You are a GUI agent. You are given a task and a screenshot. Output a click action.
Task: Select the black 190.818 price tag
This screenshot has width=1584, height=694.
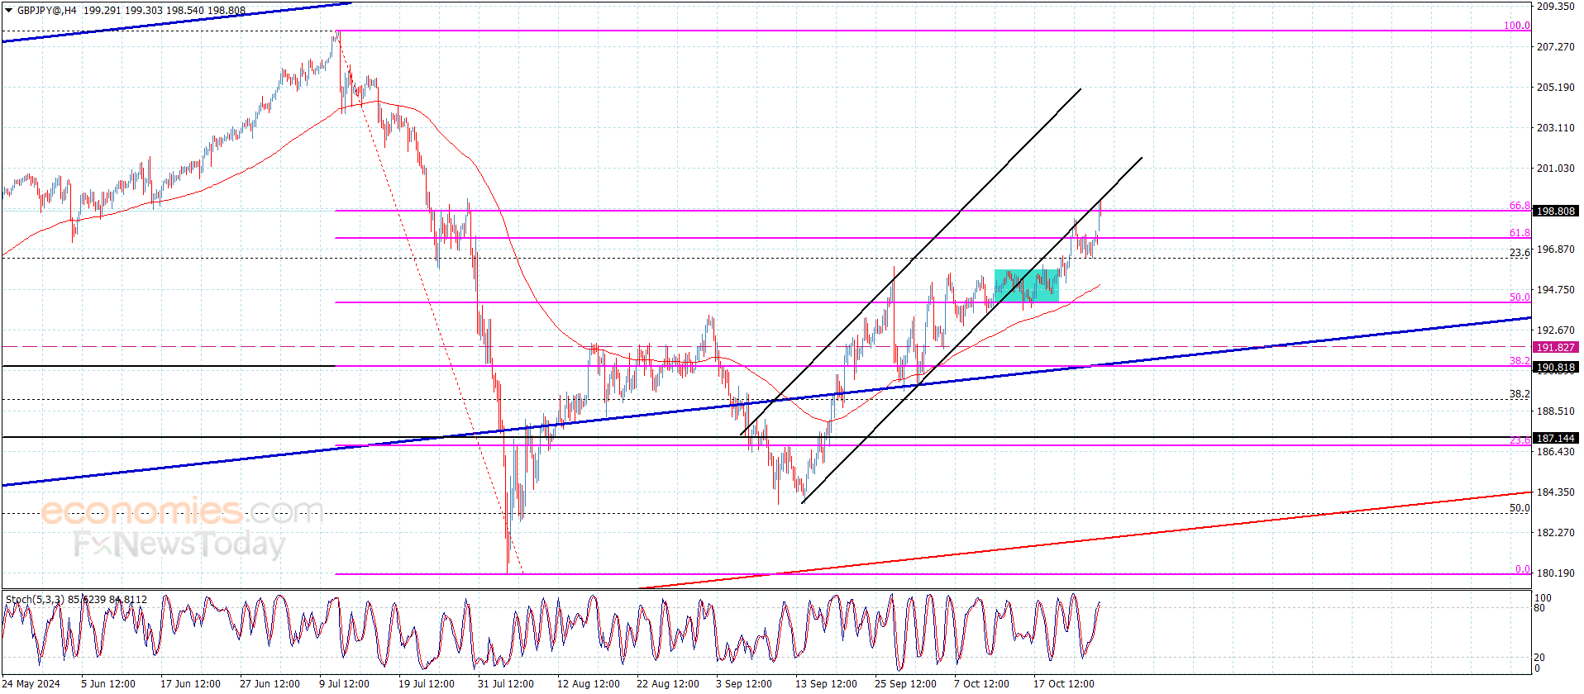tap(1555, 368)
